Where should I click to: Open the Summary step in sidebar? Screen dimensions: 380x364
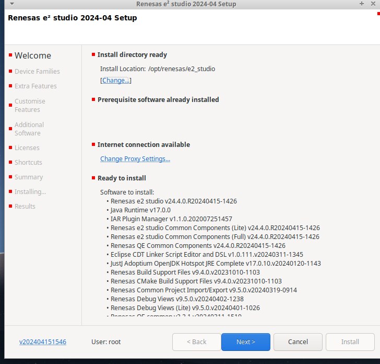[x=29, y=177]
